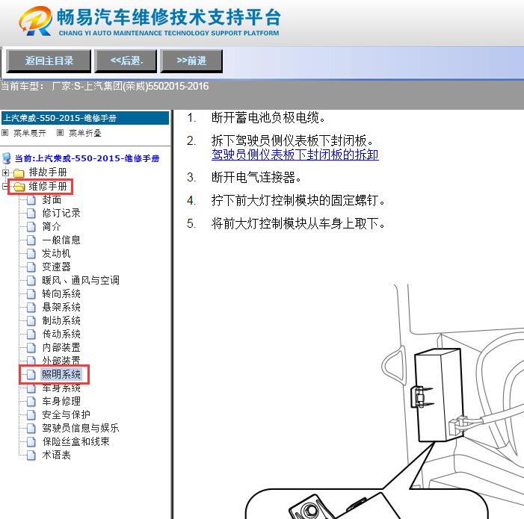Open the 一般信息 section
Viewport: 524px width, 519px height.
click(61, 240)
